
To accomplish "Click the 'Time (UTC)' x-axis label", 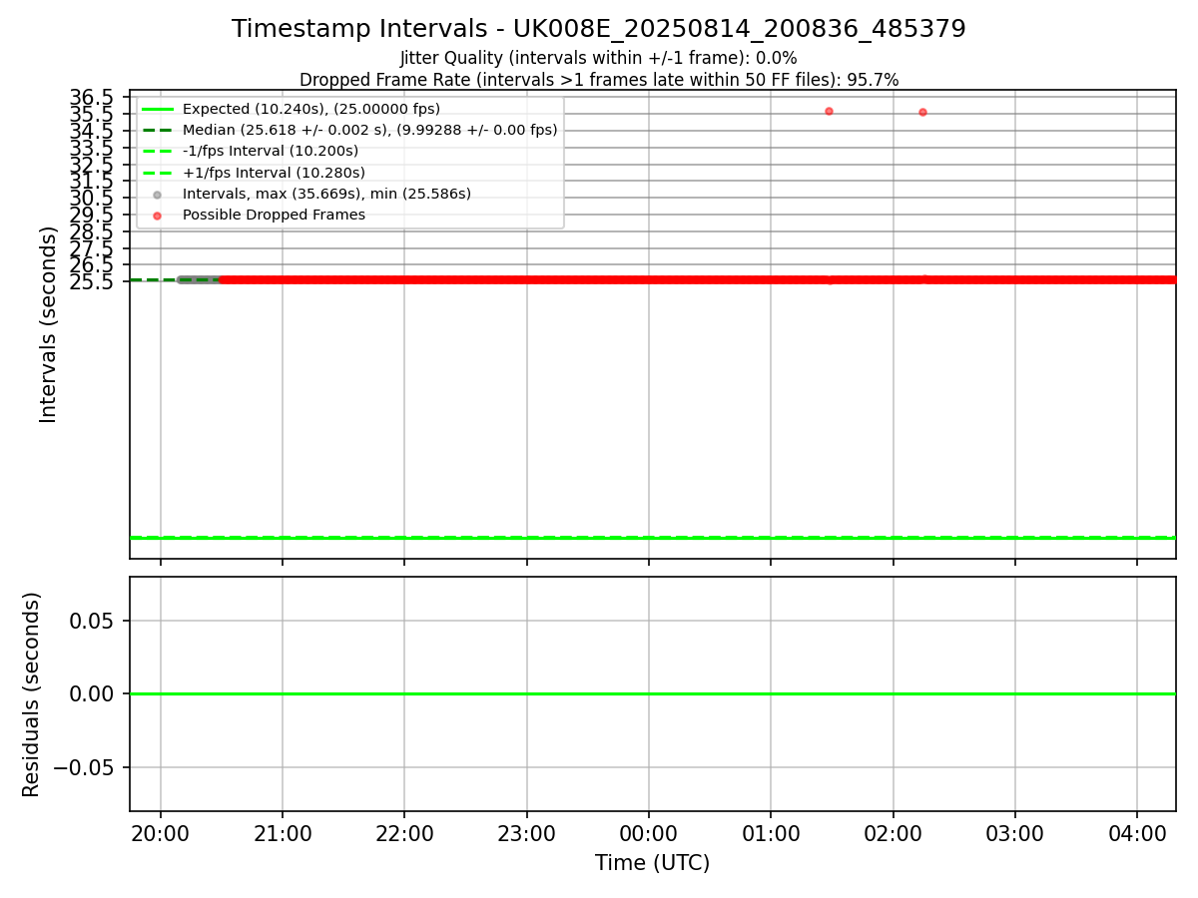I will [653, 863].
